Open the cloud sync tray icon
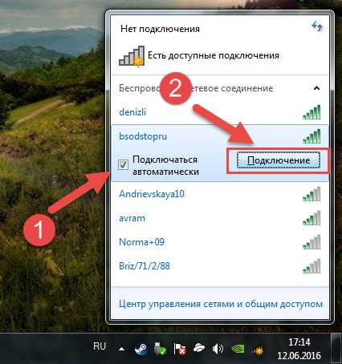 pyautogui.click(x=199, y=348)
